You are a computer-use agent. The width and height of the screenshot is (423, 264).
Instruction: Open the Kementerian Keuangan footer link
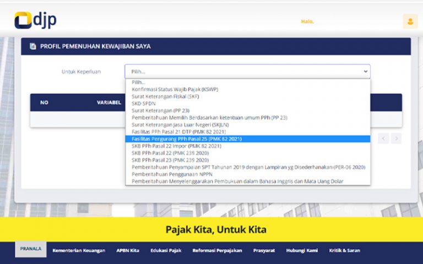[79, 250]
